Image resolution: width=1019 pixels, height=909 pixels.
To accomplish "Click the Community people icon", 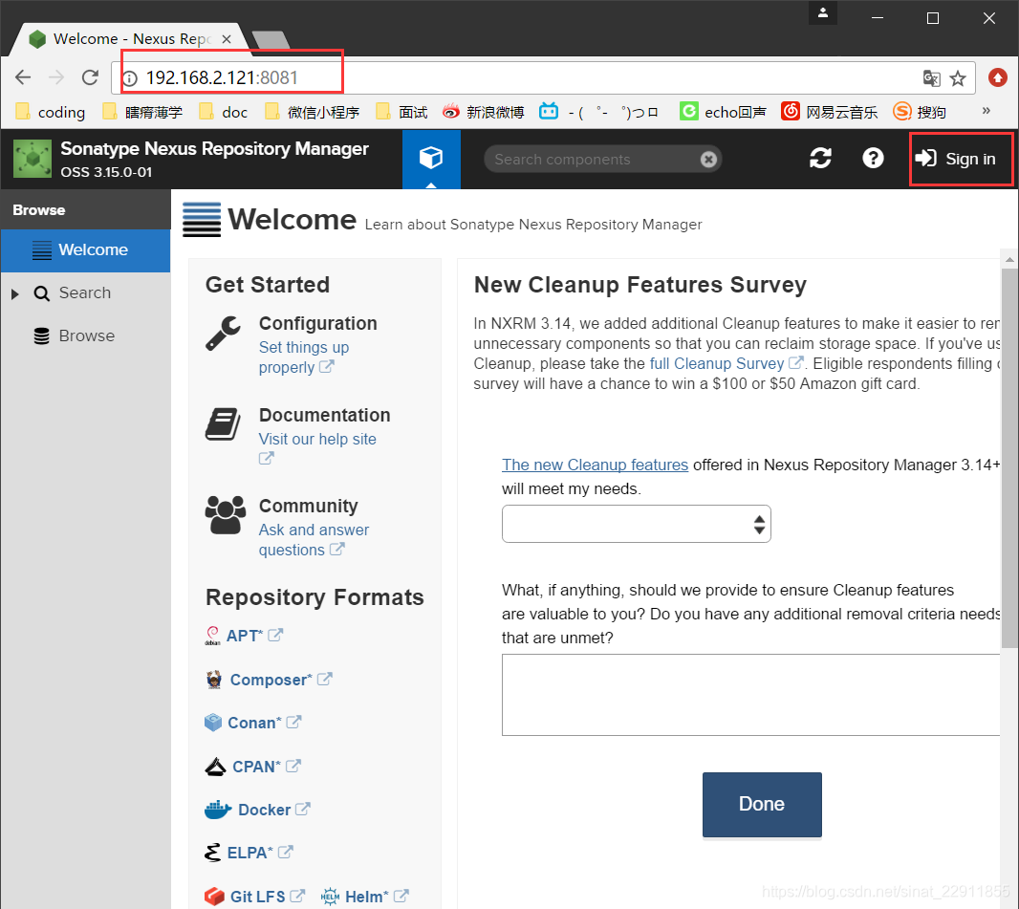I will tap(226, 514).
